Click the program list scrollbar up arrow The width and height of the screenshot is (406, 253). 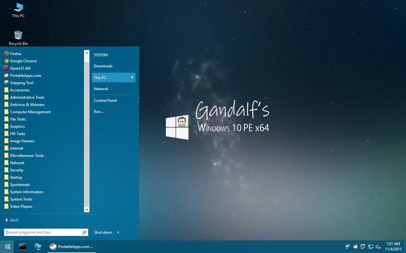coord(87,53)
